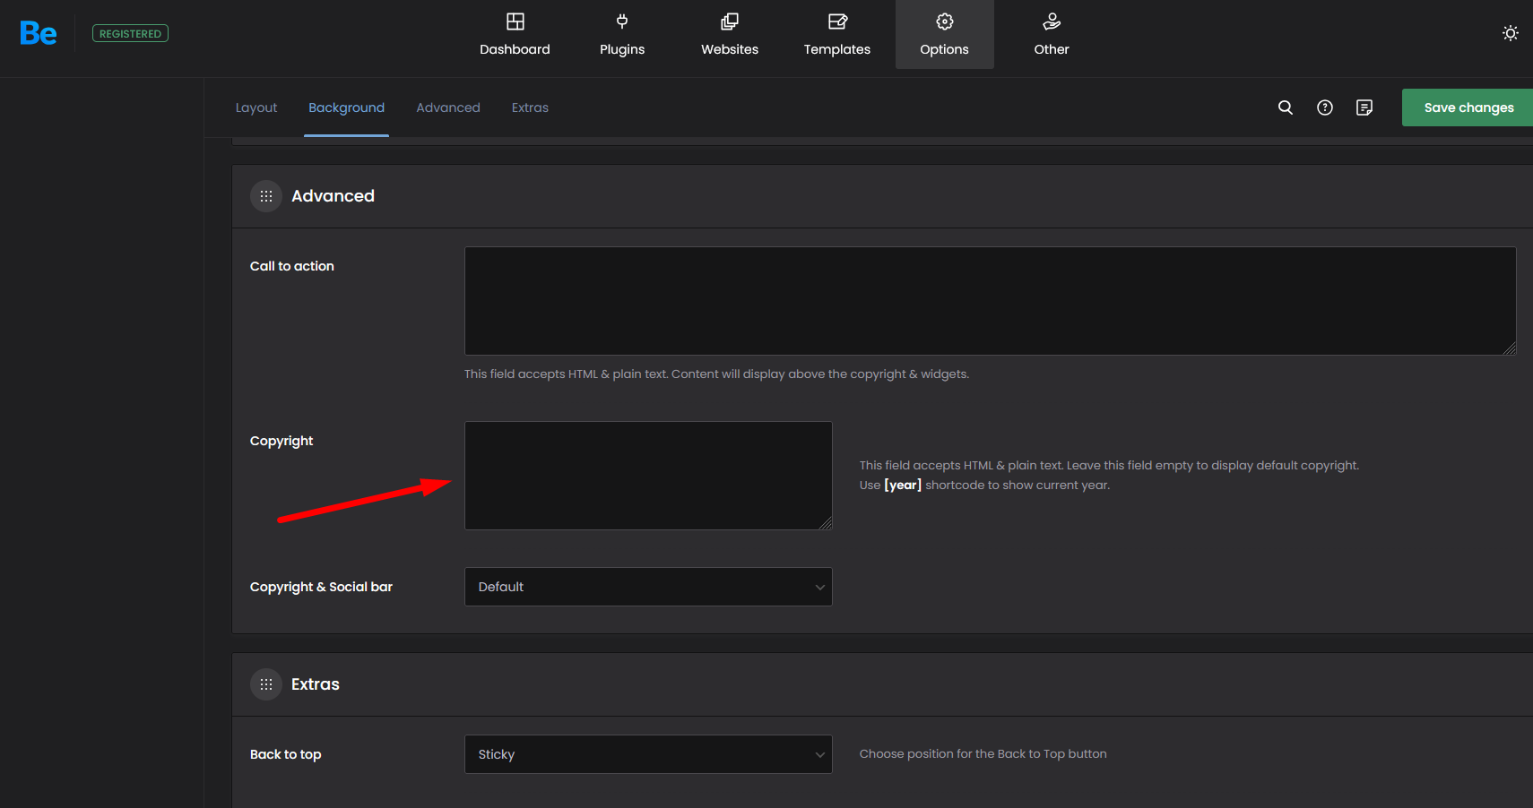Focus the Copyright text area
The height and width of the screenshot is (808, 1533).
(x=648, y=476)
